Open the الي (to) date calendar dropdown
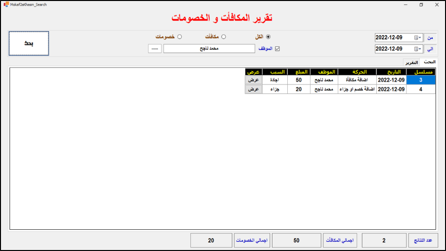The width and height of the screenshot is (446, 251). coord(418,49)
